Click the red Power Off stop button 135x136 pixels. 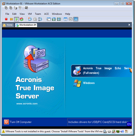6,19
